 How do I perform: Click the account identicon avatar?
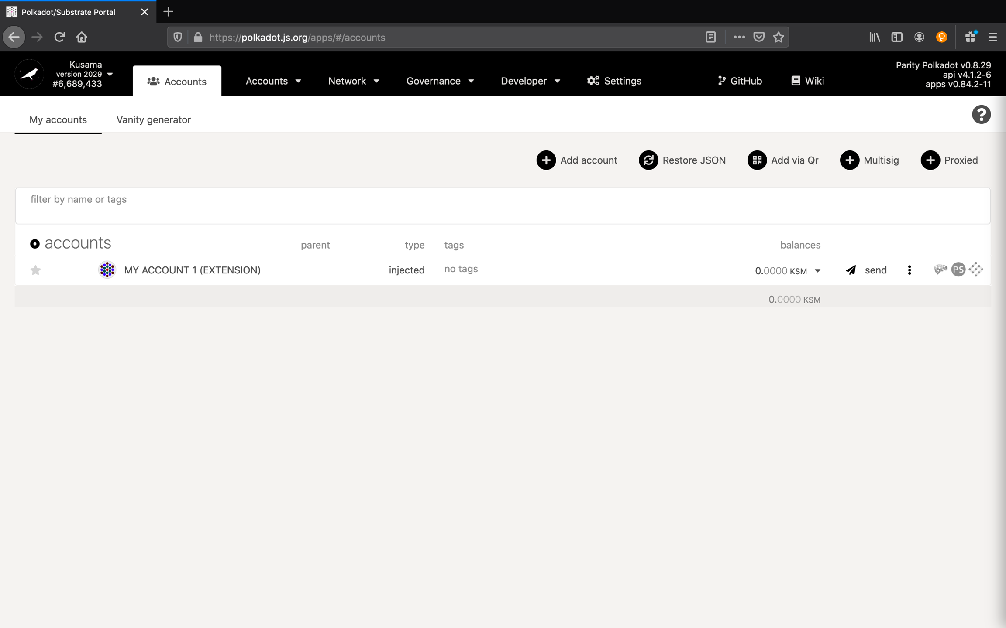tap(107, 270)
